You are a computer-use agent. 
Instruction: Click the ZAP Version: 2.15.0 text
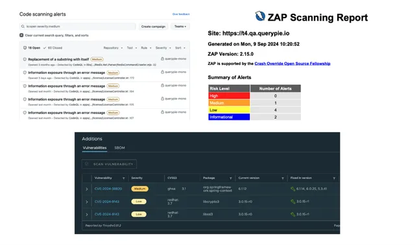tap(231, 54)
